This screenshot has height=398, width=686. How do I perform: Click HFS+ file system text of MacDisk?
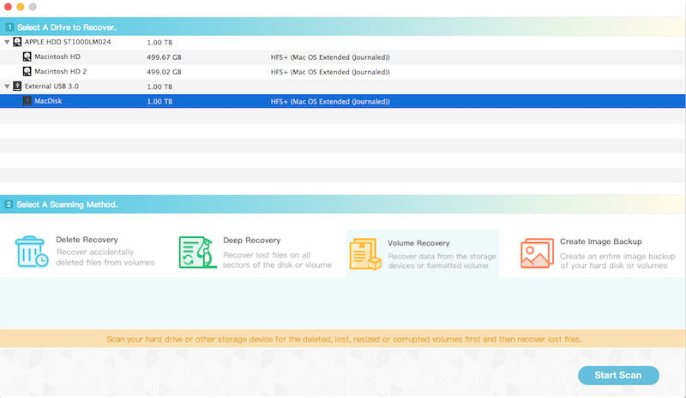[x=330, y=101]
